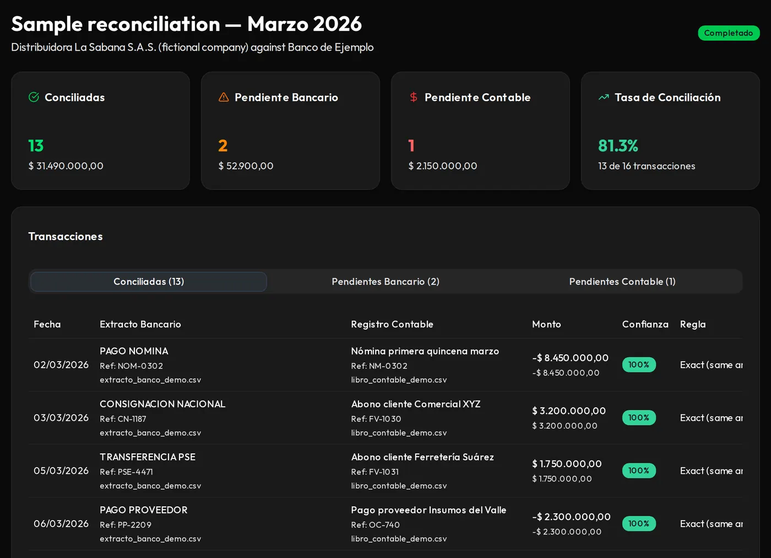Click Ref: PP-2209 reference

[x=126, y=525]
